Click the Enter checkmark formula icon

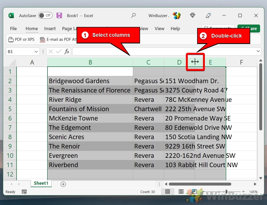[59, 51]
